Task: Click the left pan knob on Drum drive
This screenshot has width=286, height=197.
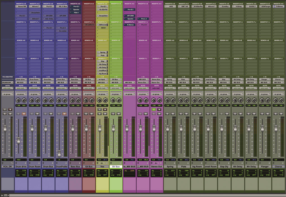Action: [x=18, y=100]
